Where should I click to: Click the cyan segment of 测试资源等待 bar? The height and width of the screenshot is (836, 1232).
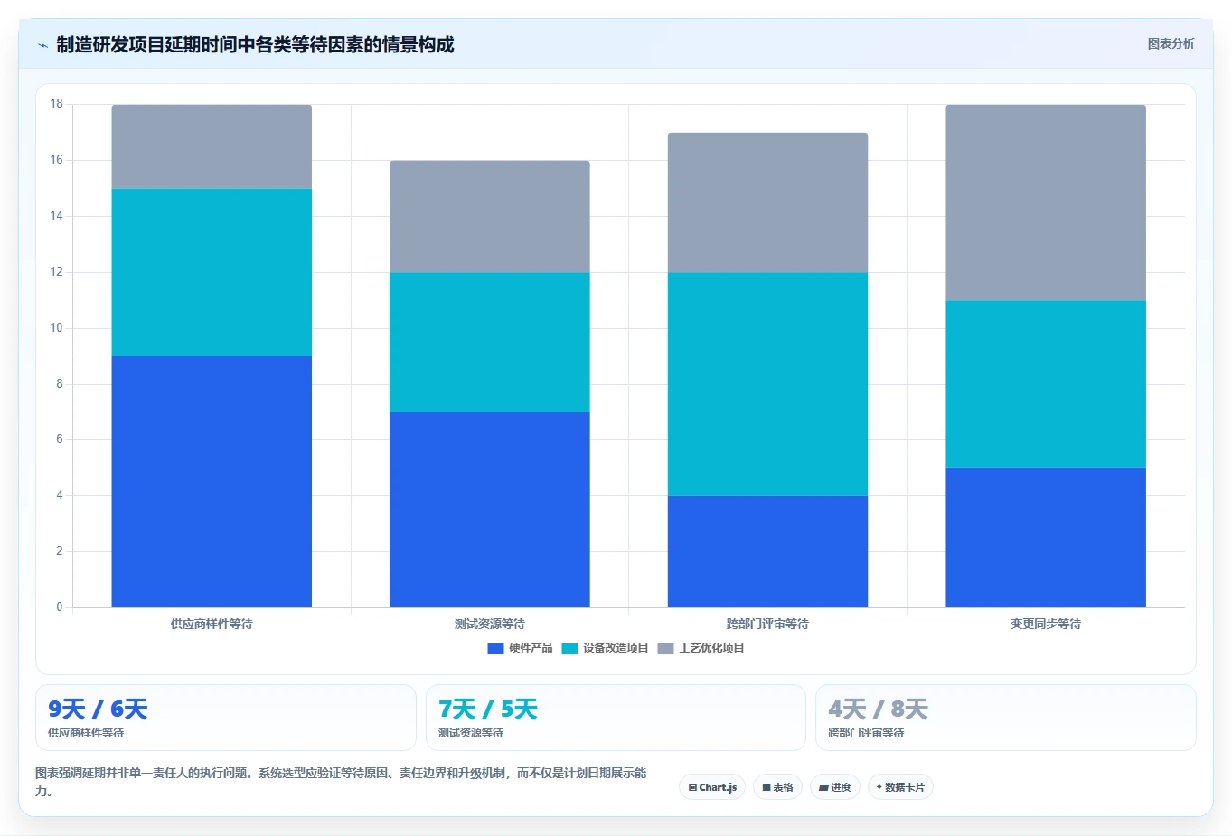pos(490,343)
